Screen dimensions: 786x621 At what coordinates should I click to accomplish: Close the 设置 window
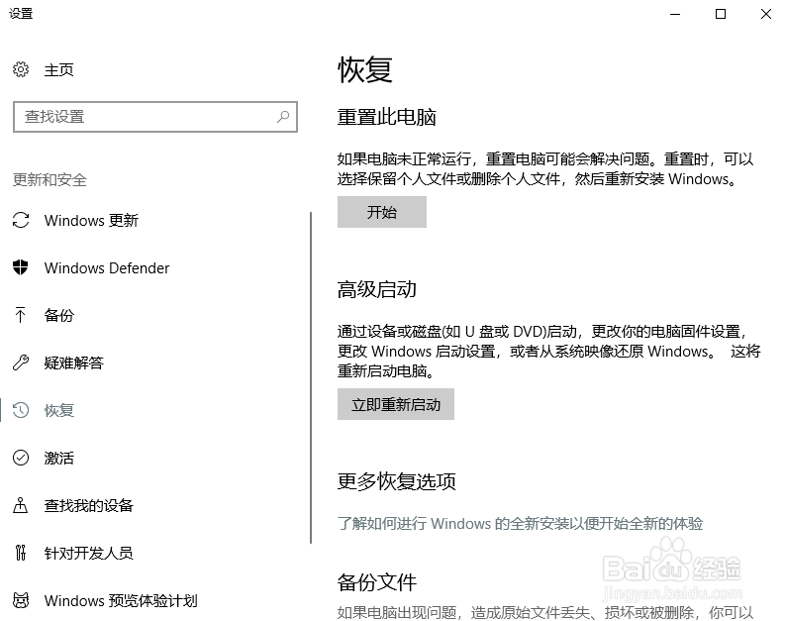pos(765,14)
